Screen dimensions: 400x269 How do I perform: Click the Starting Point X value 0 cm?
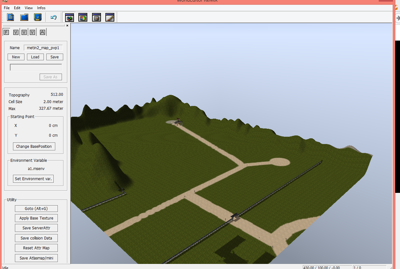(x=53, y=125)
